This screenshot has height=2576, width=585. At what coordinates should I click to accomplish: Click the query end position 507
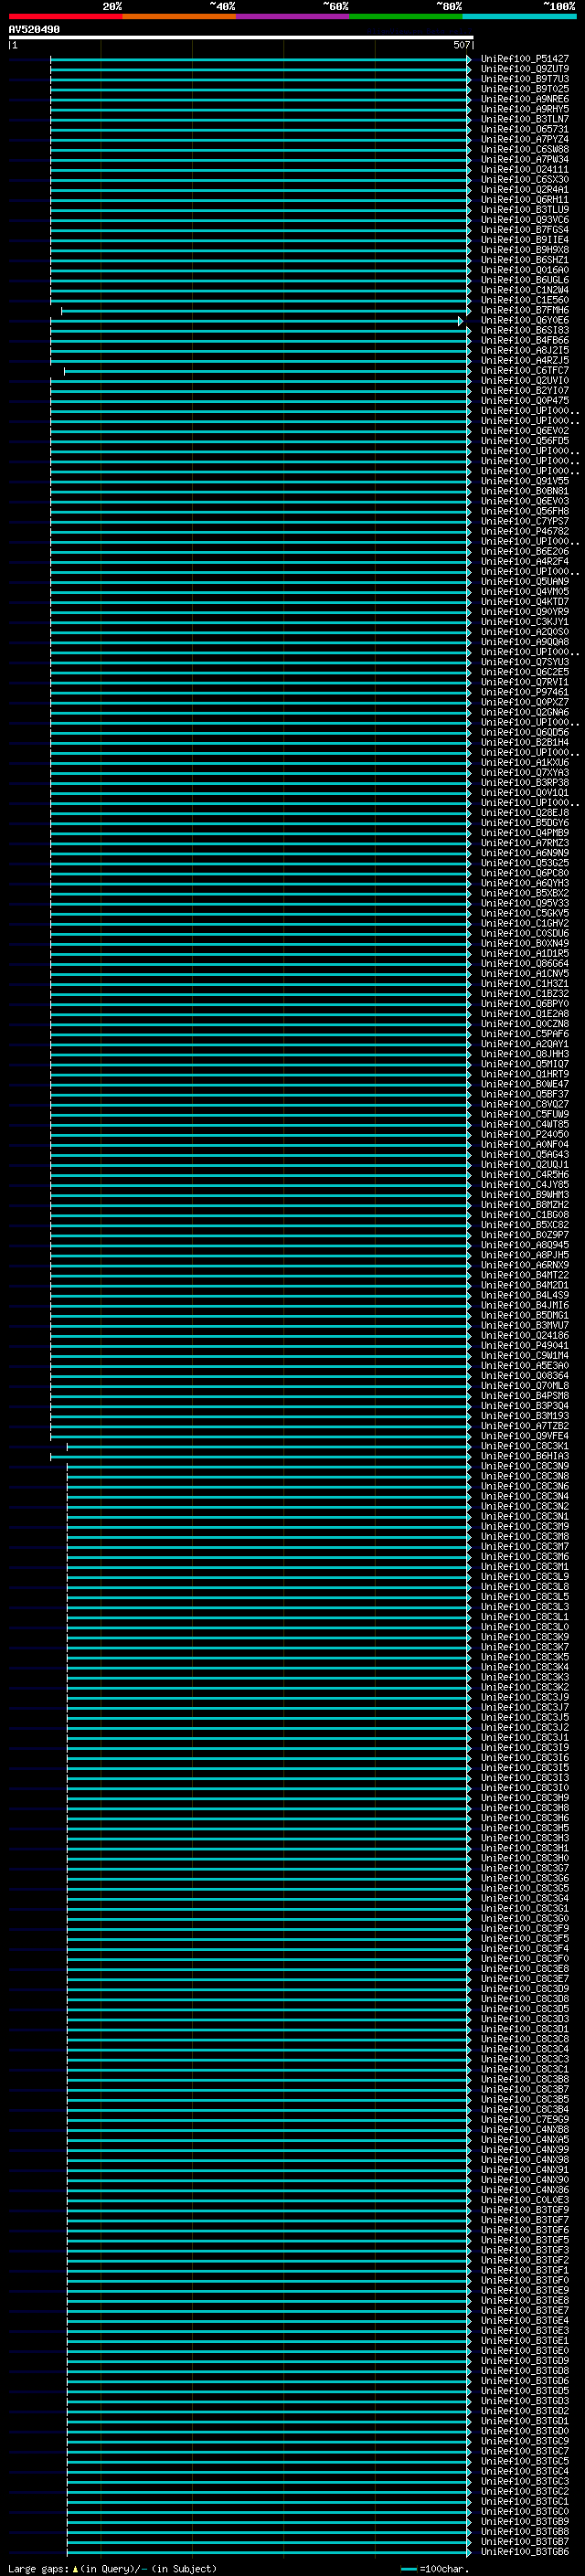(461, 45)
